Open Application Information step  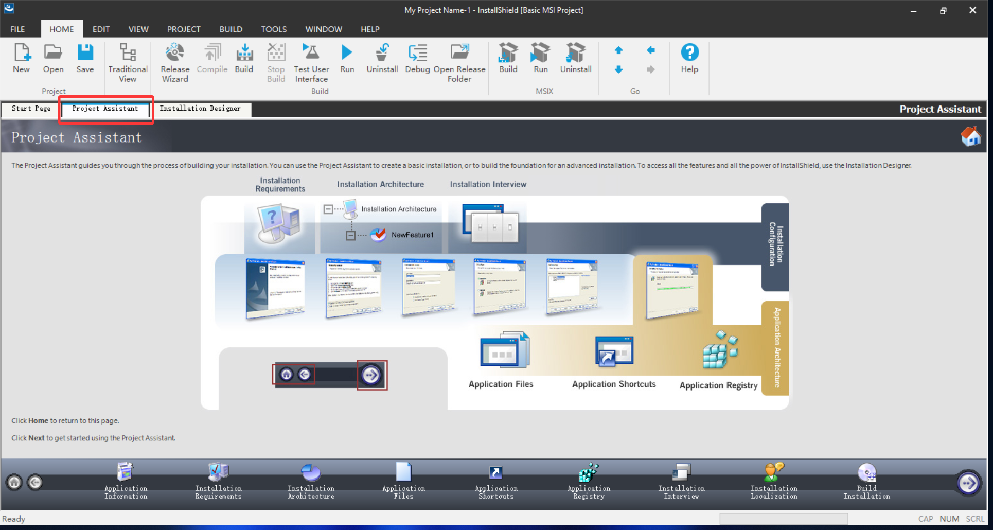(x=126, y=481)
